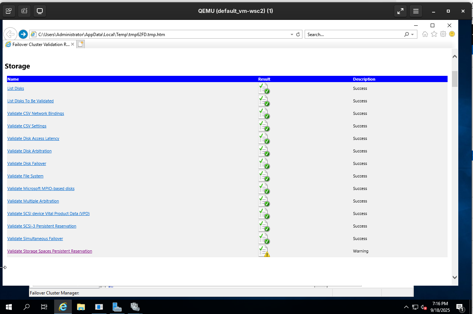Open the Validate File System link
Screen dimensions: 473x314
[25, 176]
